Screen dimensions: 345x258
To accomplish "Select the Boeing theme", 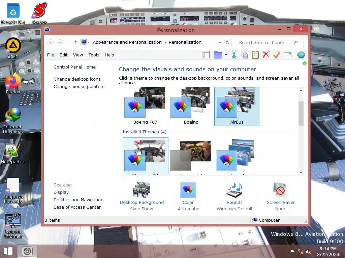I will click(x=191, y=106).
